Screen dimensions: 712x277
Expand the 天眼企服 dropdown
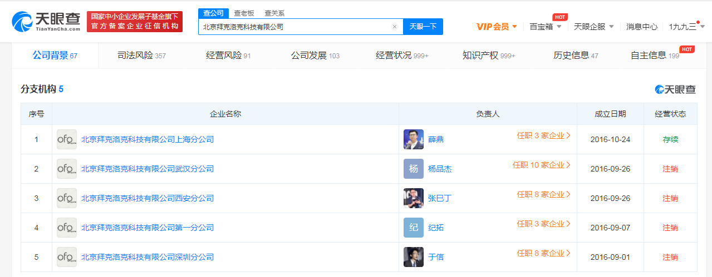pos(593,27)
